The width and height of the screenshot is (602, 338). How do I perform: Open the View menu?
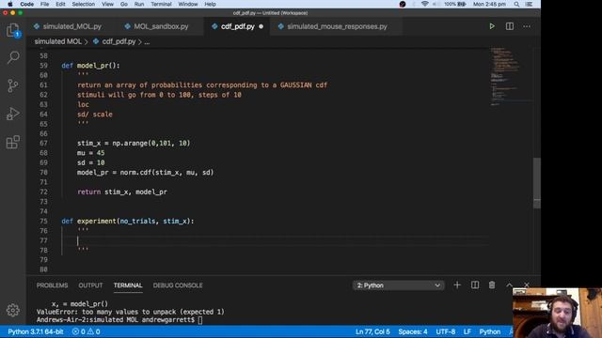(x=107, y=4)
